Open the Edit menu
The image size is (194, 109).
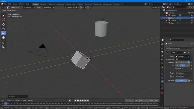tap(9, 4)
